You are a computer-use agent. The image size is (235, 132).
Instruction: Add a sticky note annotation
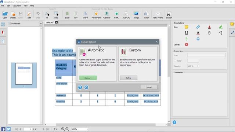187,27
